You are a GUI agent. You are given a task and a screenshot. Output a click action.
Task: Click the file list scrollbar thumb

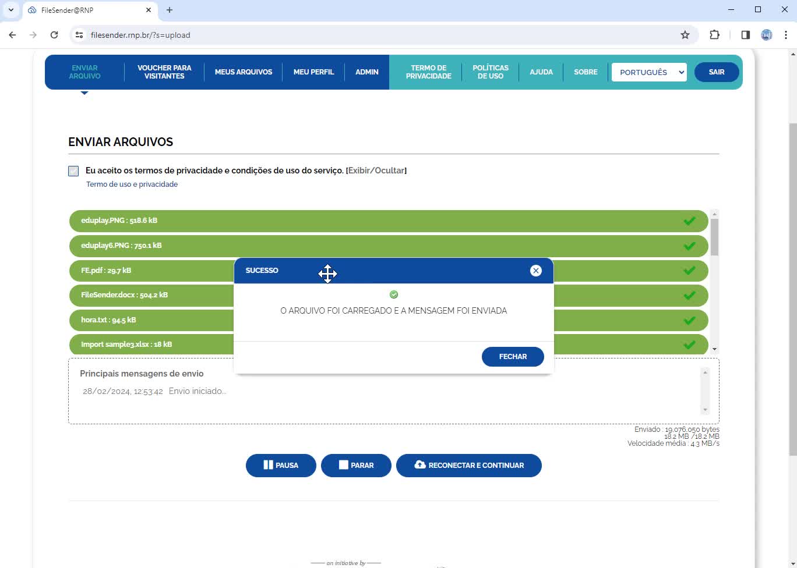pos(714,237)
